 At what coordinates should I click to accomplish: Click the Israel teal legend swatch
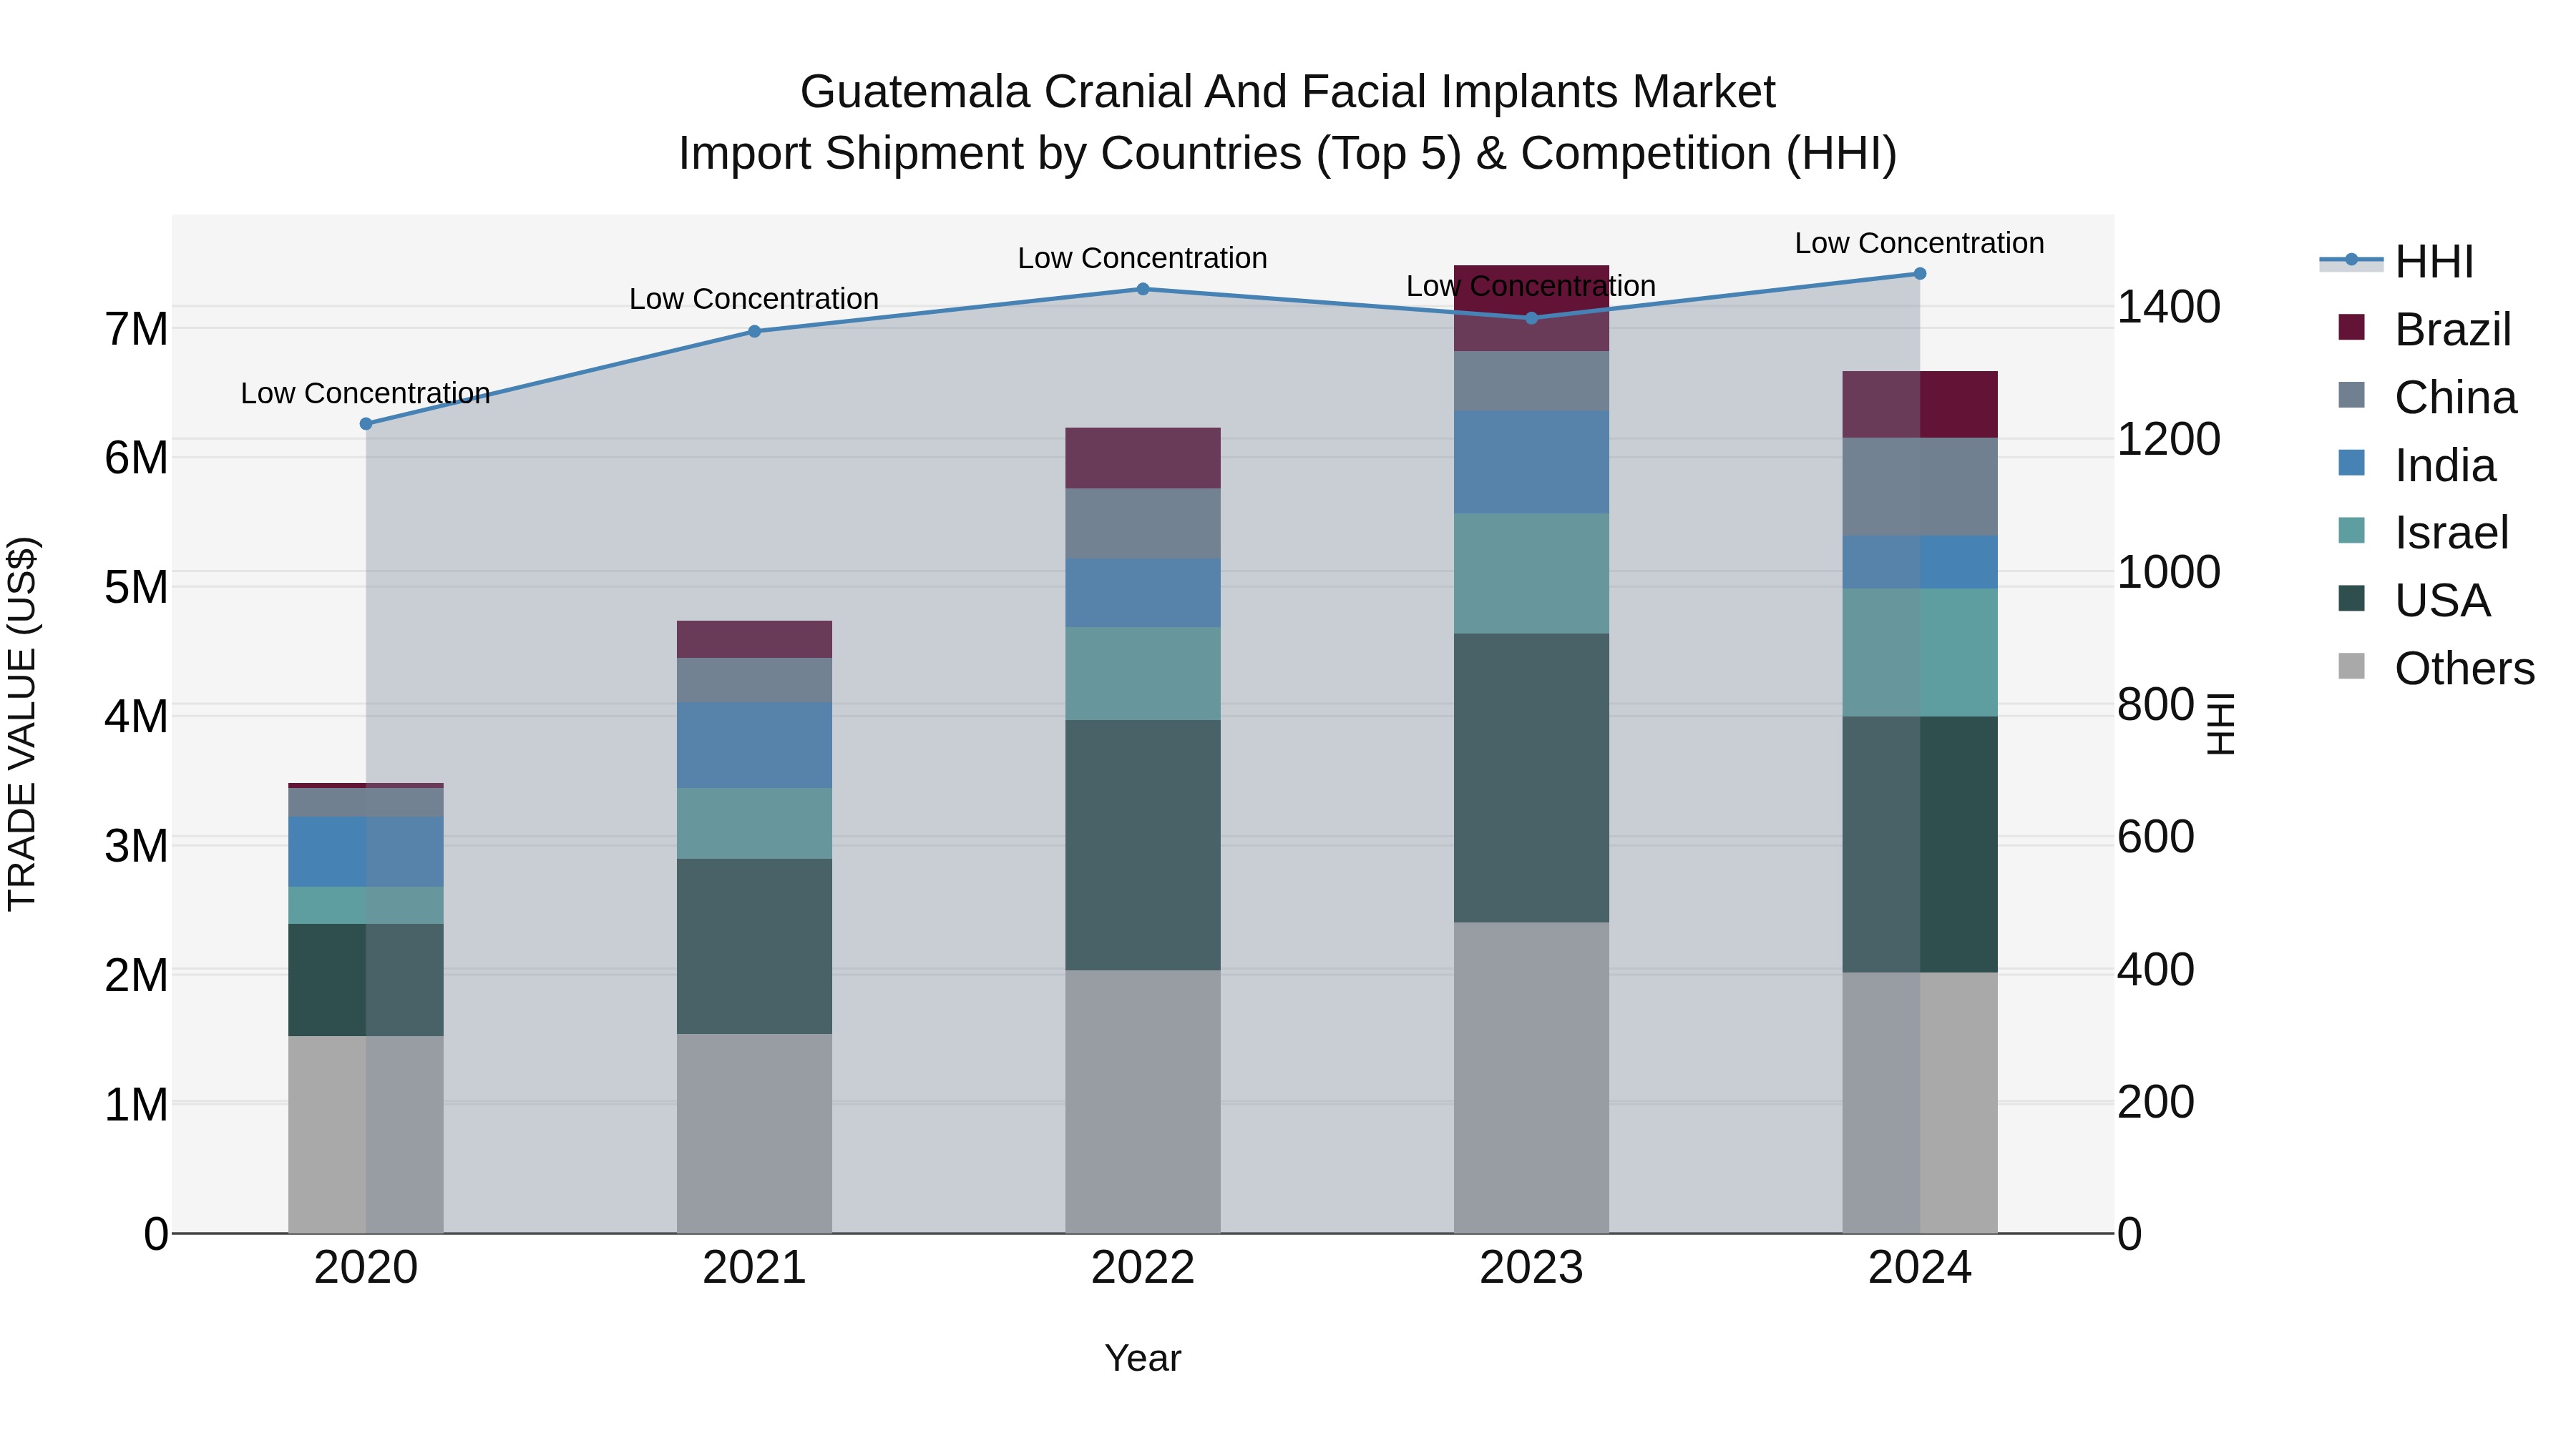pos(2352,531)
